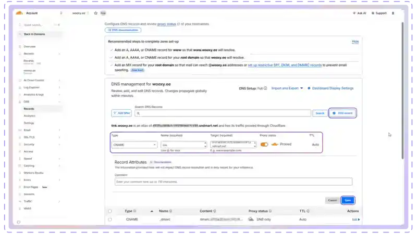Click the Cloudflare logo icon
The height and width of the screenshot is (234, 417).
click(x=19, y=12)
